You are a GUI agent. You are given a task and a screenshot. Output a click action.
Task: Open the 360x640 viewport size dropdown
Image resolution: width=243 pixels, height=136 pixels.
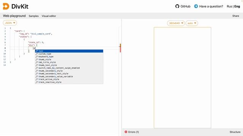pyautogui.click(x=176, y=23)
